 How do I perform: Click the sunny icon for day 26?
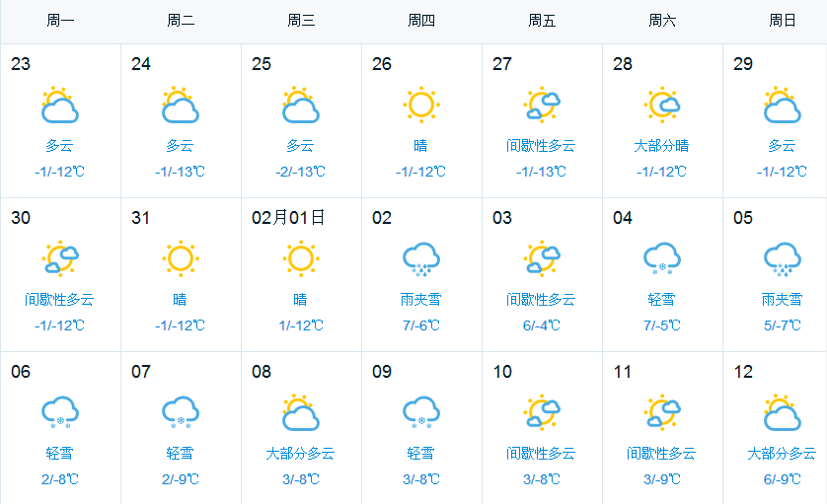point(420,105)
